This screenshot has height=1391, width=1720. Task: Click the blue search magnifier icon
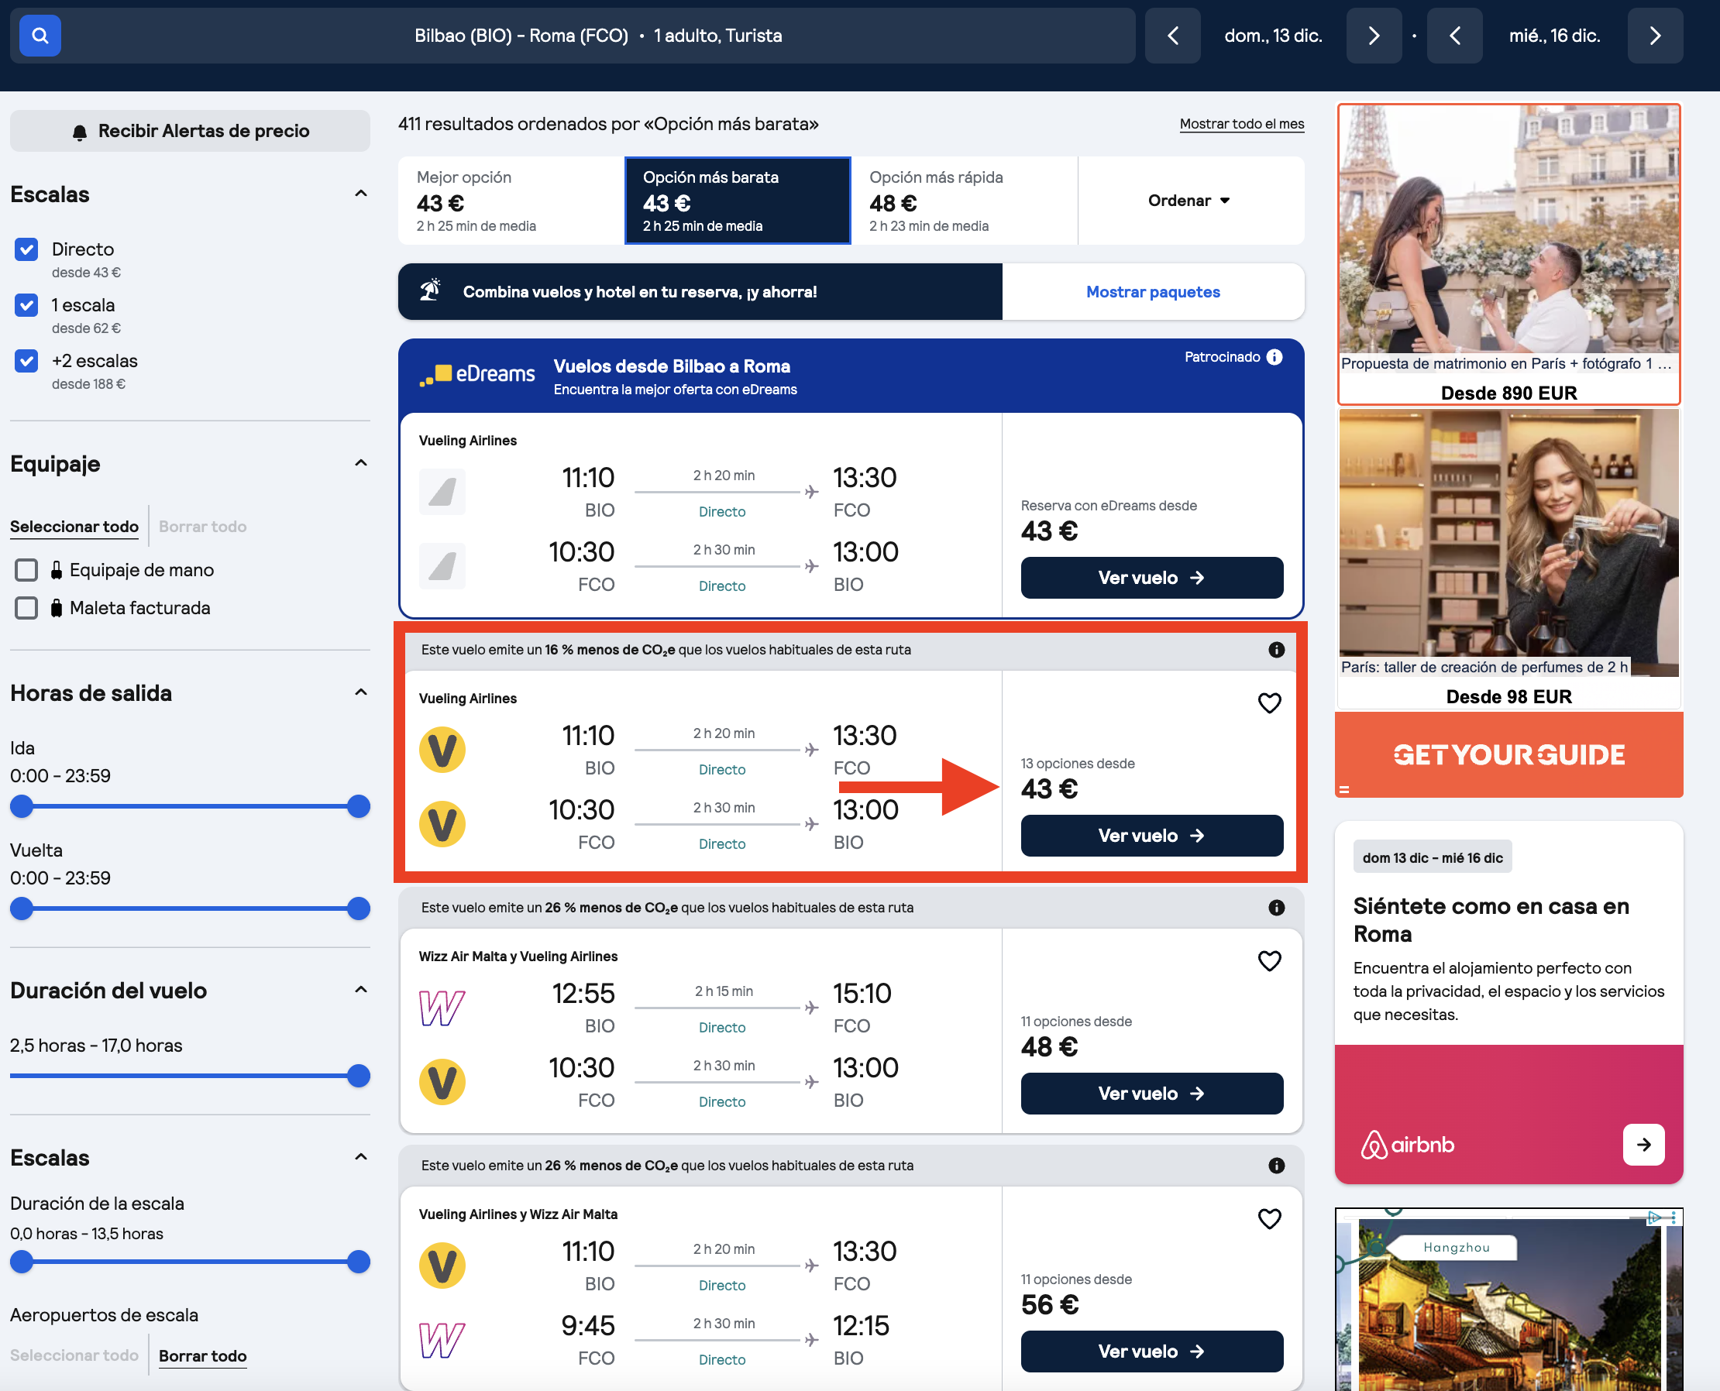[x=40, y=36]
